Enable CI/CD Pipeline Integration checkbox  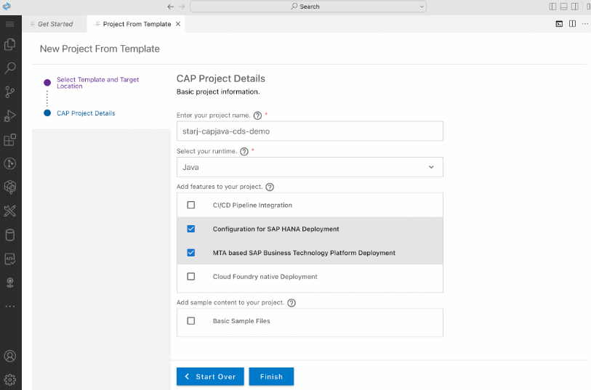click(191, 205)
